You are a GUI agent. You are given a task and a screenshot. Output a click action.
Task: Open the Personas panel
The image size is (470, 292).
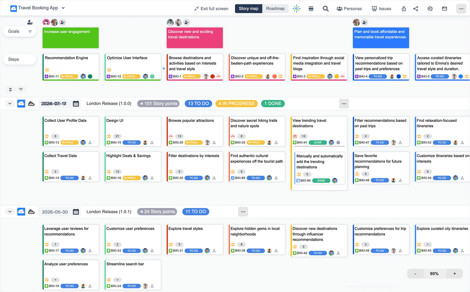(x=349, y=8)
